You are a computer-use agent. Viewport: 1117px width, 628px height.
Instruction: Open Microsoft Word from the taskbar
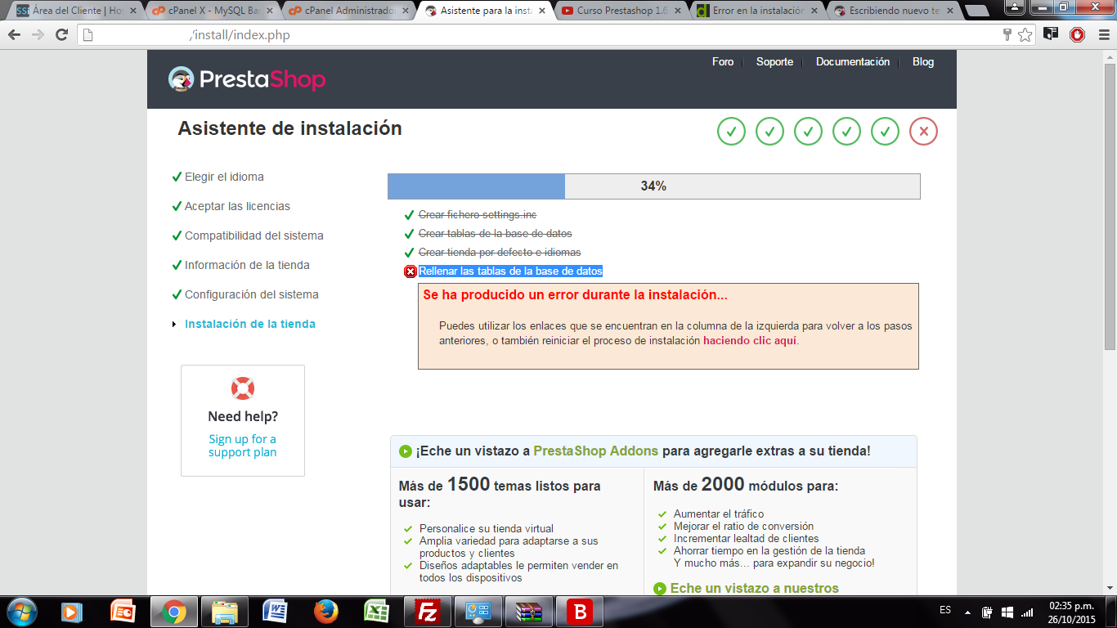click(275, 612)
